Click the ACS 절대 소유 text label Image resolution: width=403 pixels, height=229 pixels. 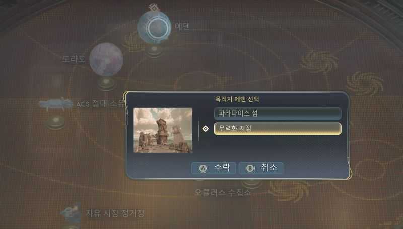click(x=101, y=104)
